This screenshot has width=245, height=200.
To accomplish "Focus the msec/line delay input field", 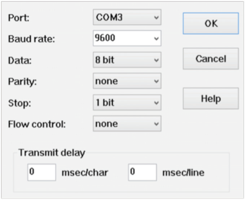I will click(x=142, y=172).
